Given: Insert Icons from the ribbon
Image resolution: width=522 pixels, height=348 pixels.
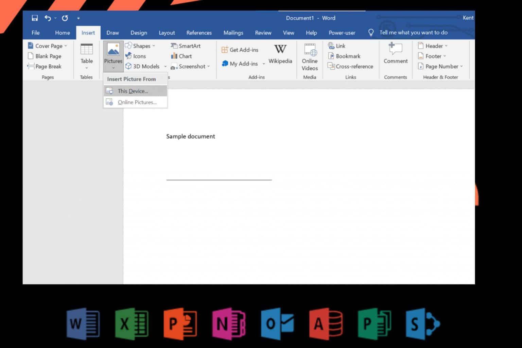Looking at the screenshot, I should 136,56.
